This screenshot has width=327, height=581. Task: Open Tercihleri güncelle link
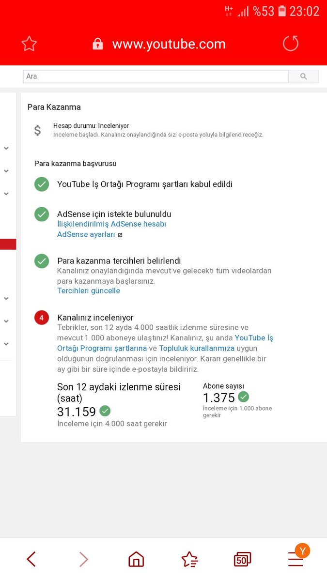[x=89, y=291]
